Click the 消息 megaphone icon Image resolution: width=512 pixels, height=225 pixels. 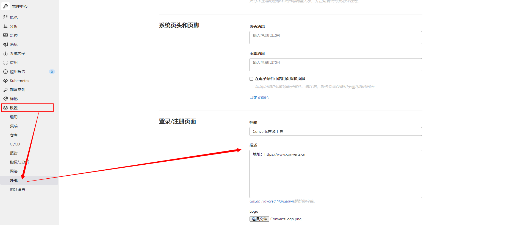click(5, 44)
